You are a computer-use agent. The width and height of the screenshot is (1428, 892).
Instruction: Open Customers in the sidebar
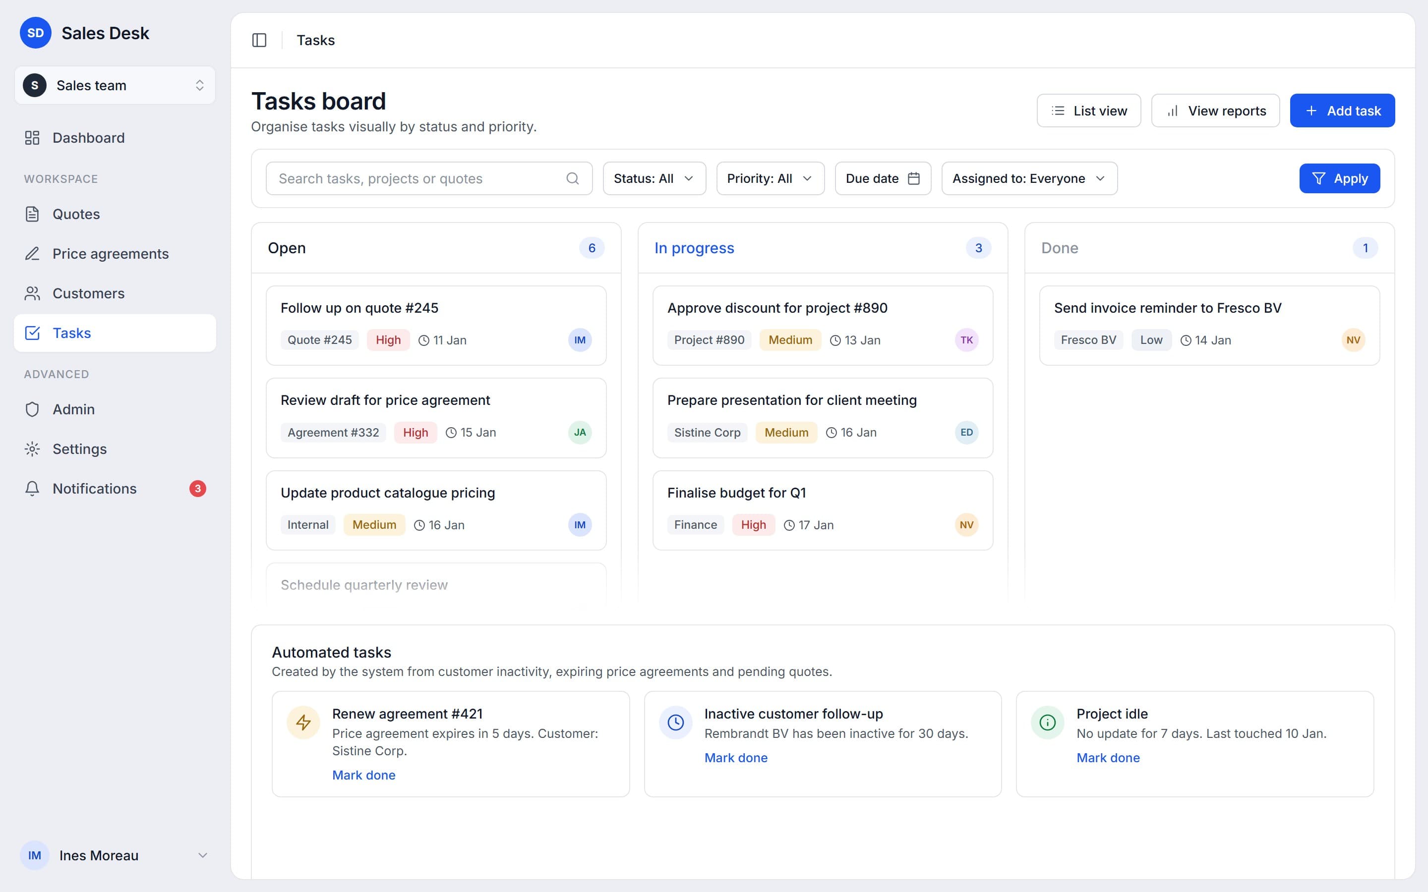(115, 293)
